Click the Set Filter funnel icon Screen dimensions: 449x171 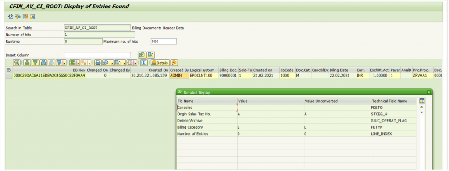[x=59, y=63]
